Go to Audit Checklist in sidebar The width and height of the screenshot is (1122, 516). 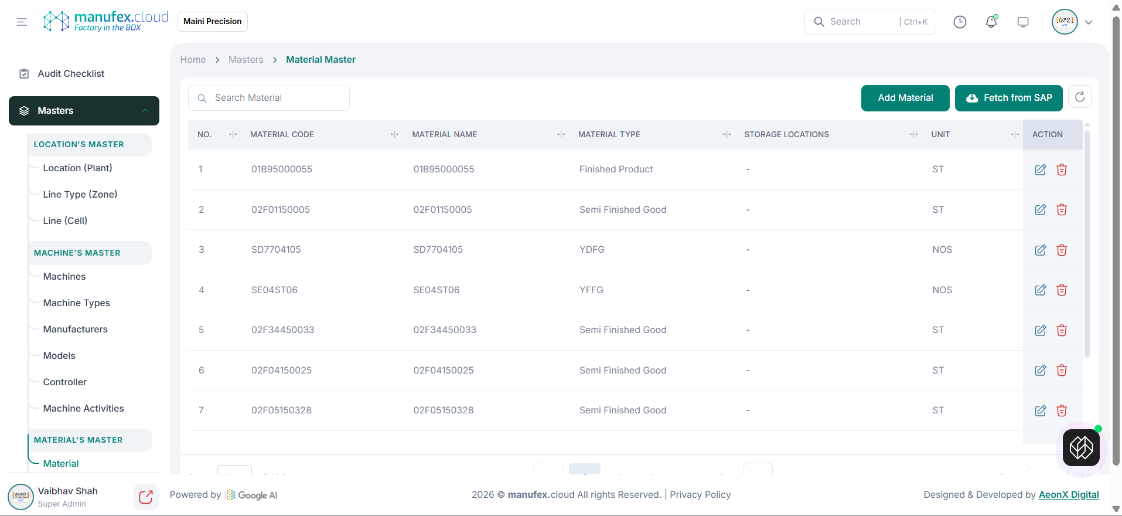point(71,74)
